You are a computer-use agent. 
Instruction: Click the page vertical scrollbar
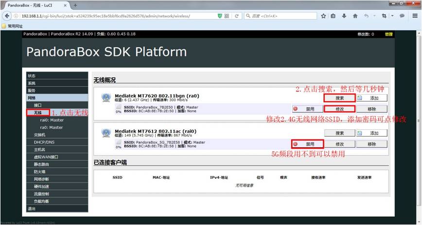pos(419,121)
